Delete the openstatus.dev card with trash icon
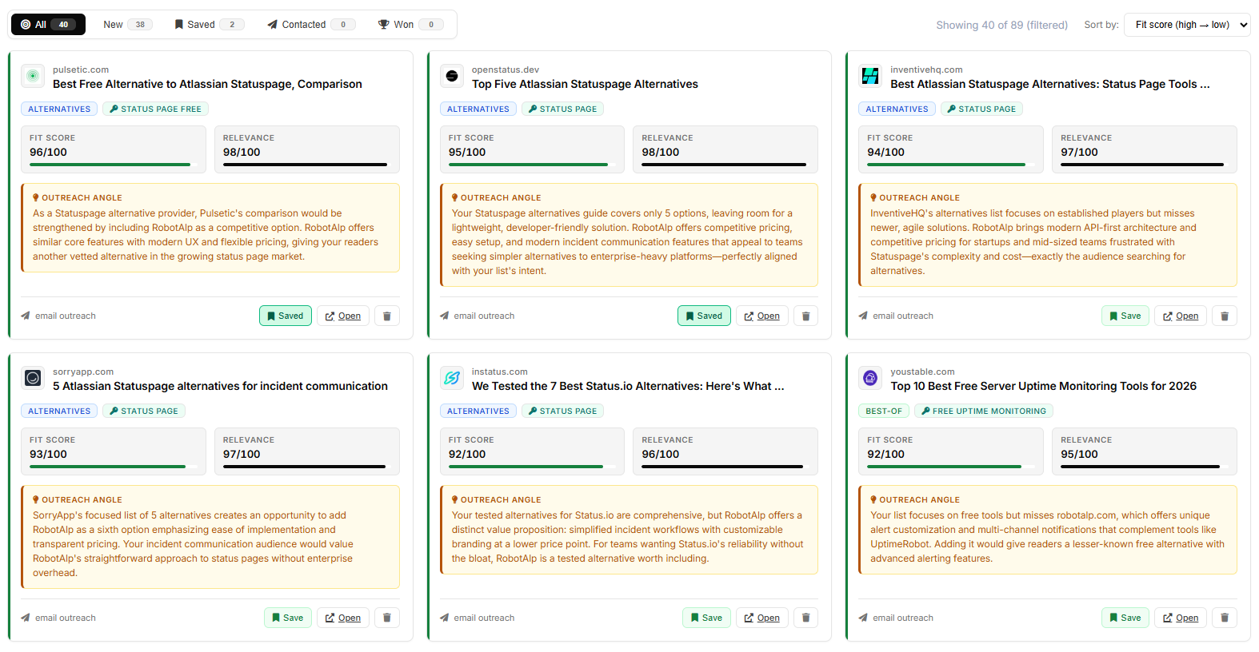The height and width of the screenshot is (652, 1259). pos(805,316)
